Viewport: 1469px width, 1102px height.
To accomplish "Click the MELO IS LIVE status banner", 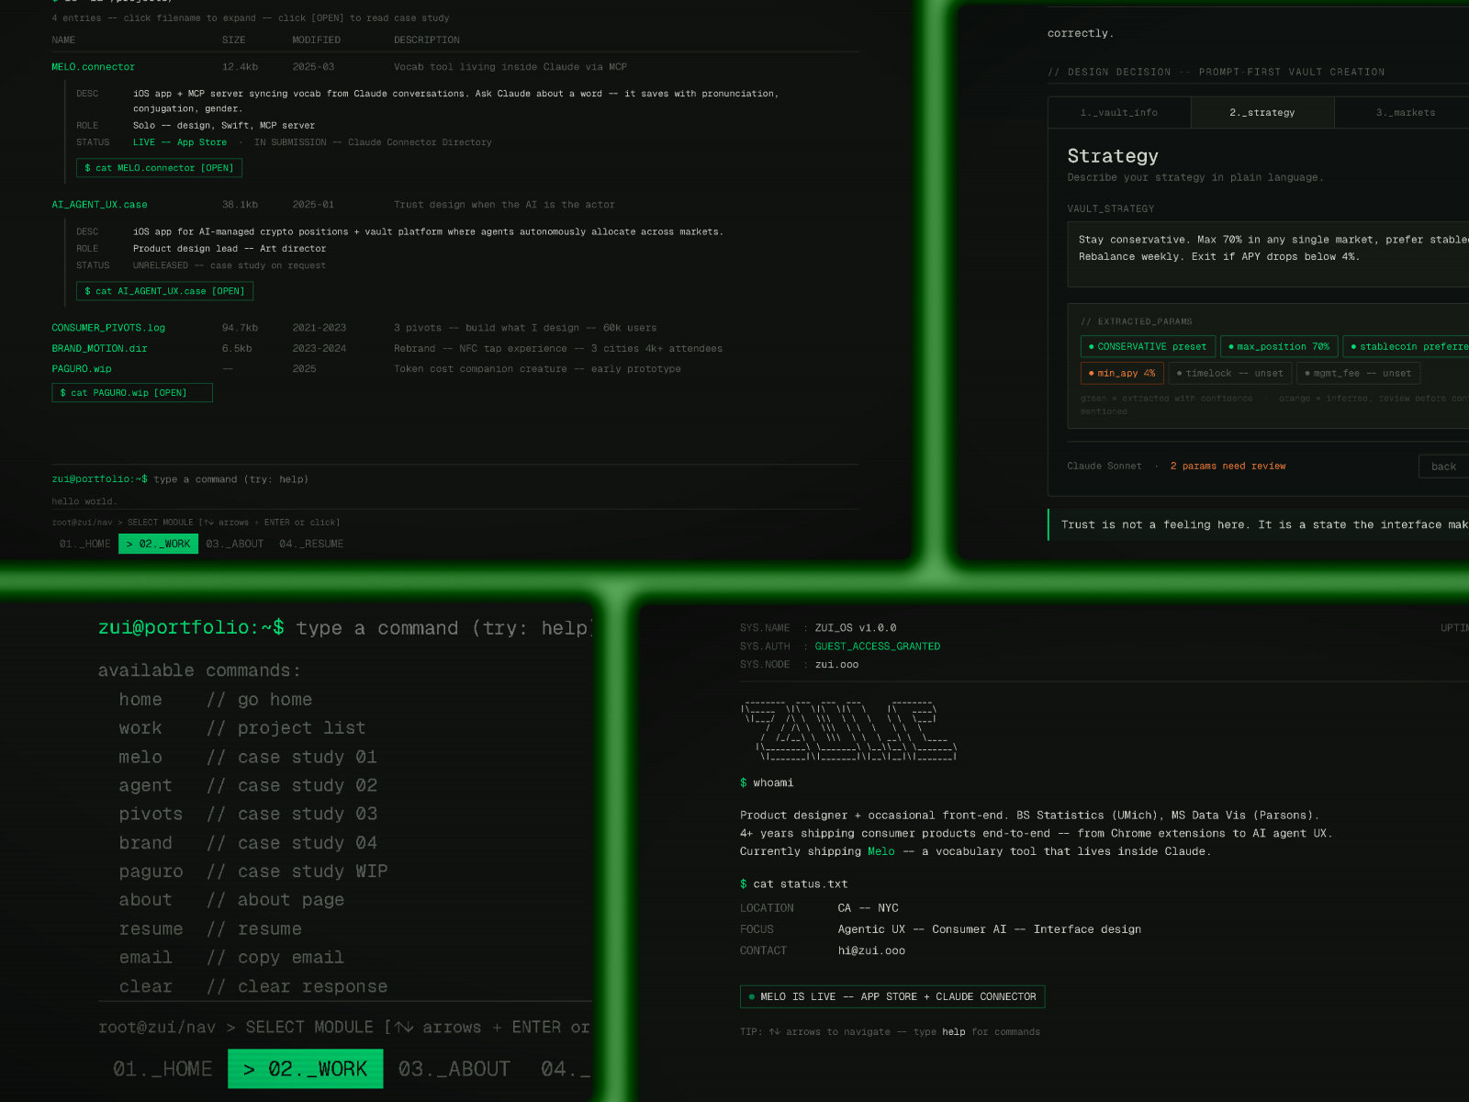I will (x=891, y=997).
